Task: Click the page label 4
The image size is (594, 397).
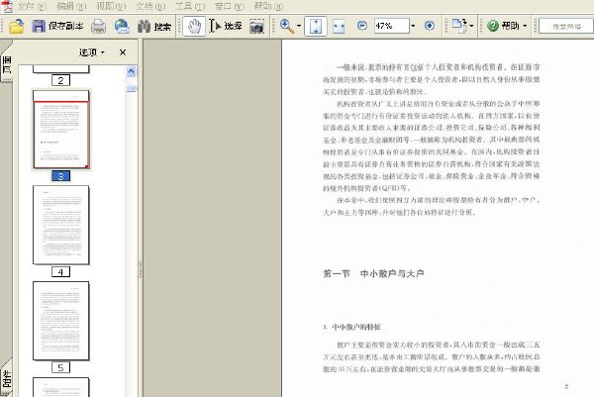Action: (60, 272)
